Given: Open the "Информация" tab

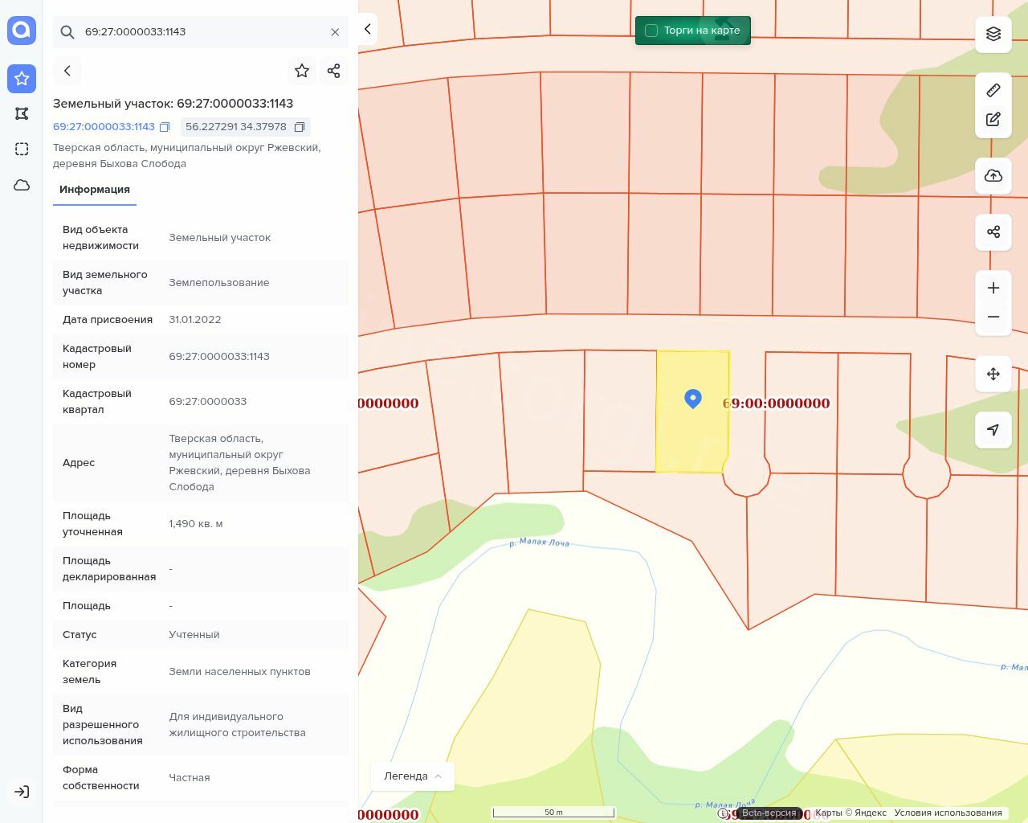Looking at the screenshot, I should (95, 190).
